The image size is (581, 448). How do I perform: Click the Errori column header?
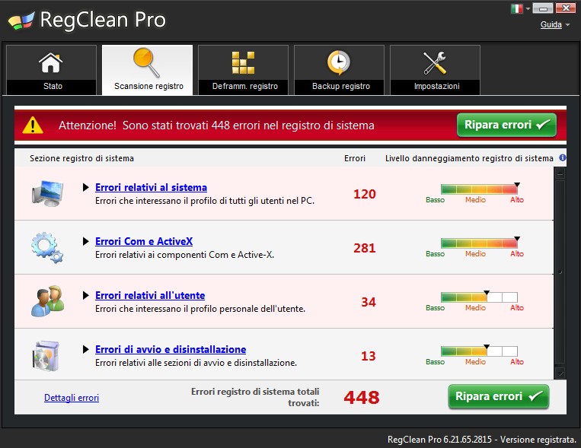pos(355,158)
